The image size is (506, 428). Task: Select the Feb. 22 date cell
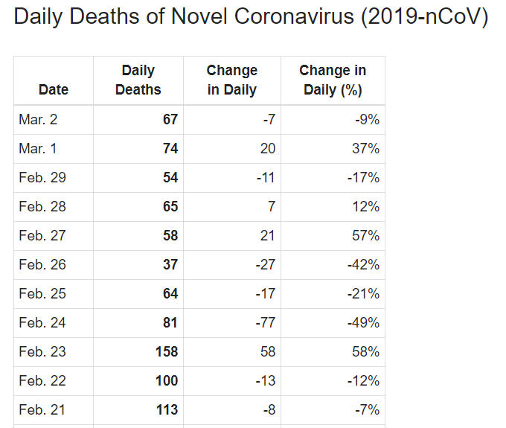[54, 381]
